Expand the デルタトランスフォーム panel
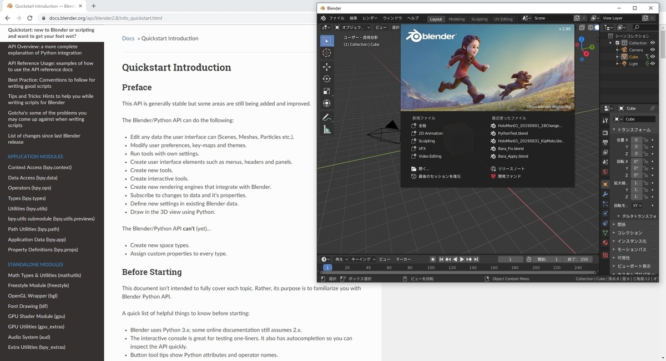Image resolution: width=666 pixels, height=361 pixels. click(x=637, y=216)
